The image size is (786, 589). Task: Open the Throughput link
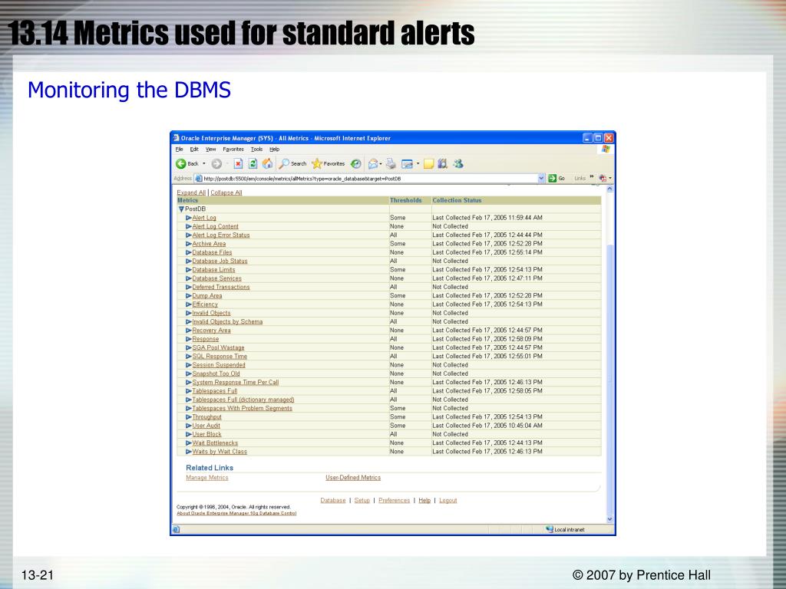[206, 417]
